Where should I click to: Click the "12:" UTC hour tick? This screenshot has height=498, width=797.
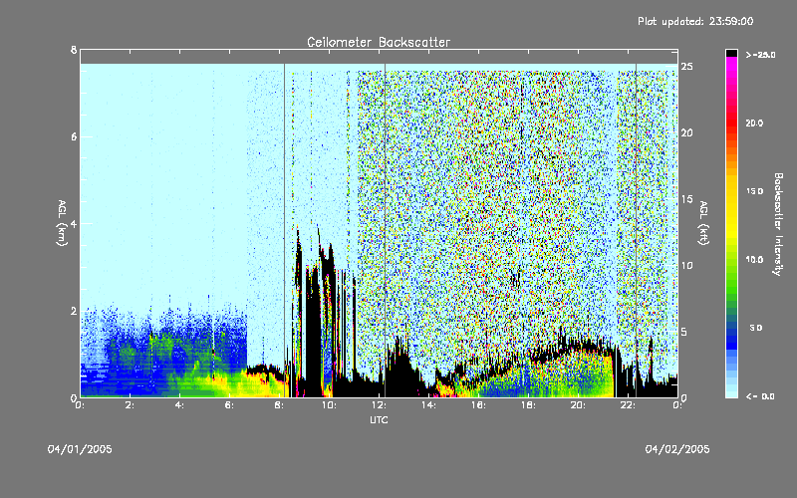(x=380, y=405)
